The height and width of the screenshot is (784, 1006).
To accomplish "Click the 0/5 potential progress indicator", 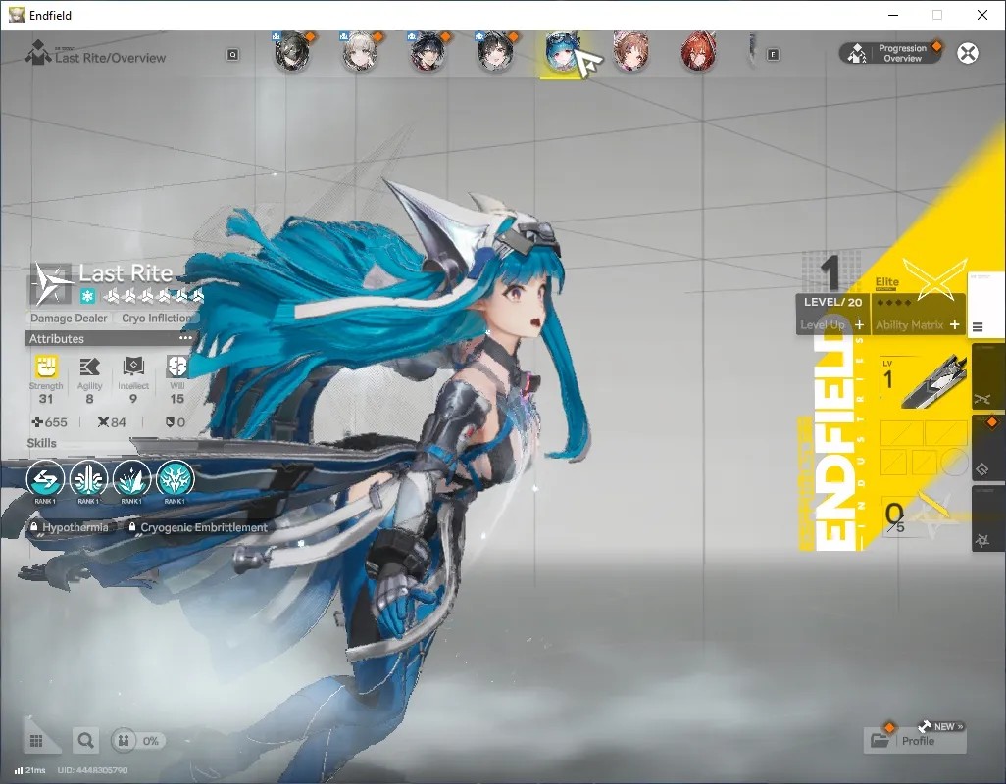I will tap(895, 518).
